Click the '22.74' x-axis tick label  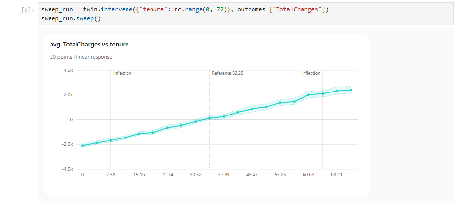pos(167,175)
